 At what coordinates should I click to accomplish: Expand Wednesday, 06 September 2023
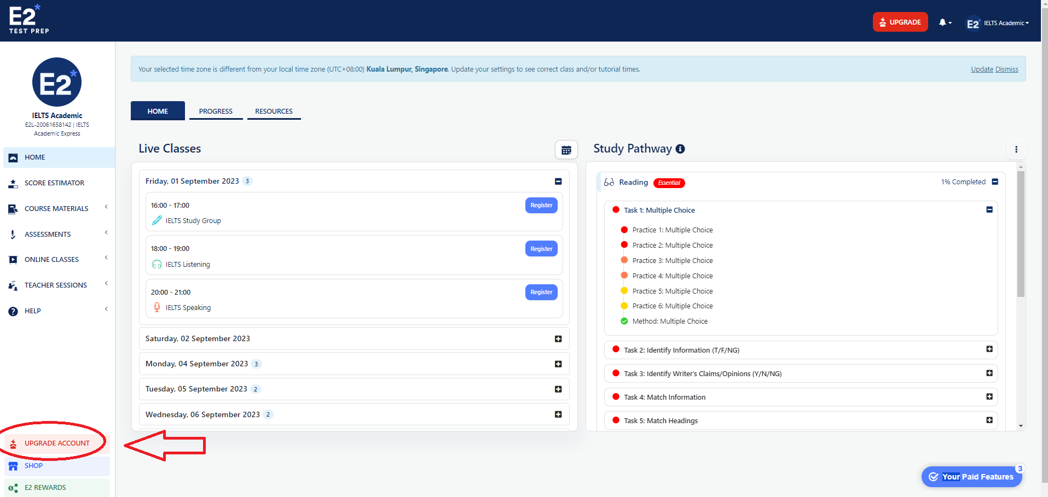[558, 414]
